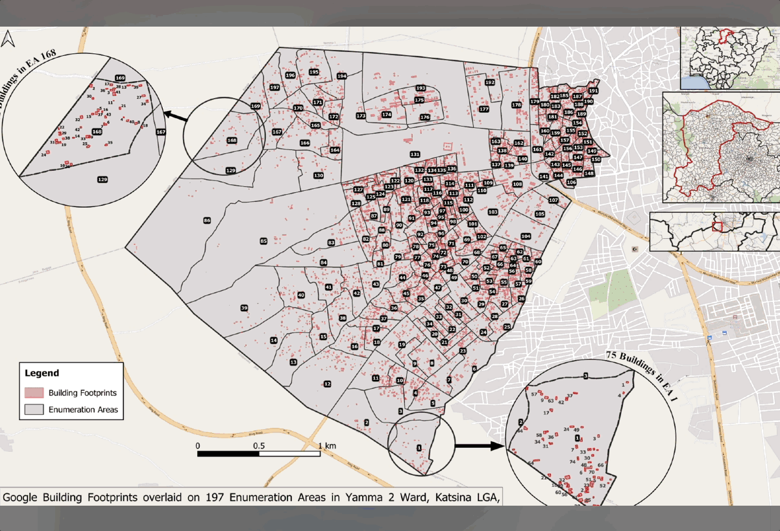Open the LGA locator inset with red square
Screen dimensions: 780x531
pos(714,231)
